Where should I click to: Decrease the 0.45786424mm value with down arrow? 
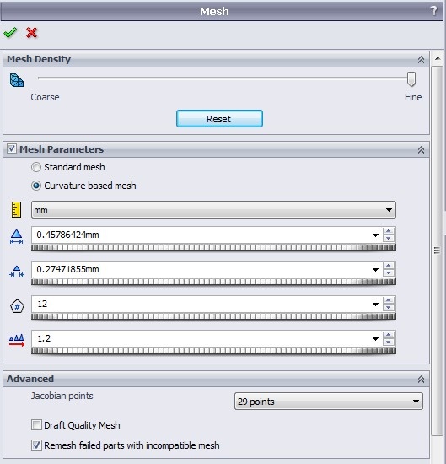click(389, 239)
